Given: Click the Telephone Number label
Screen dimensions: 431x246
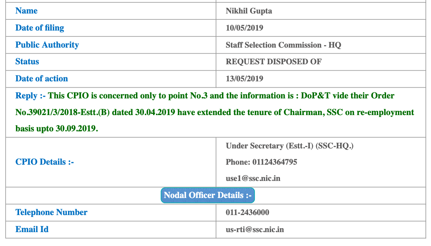Looking at the screenshot, I should (51, 212).
